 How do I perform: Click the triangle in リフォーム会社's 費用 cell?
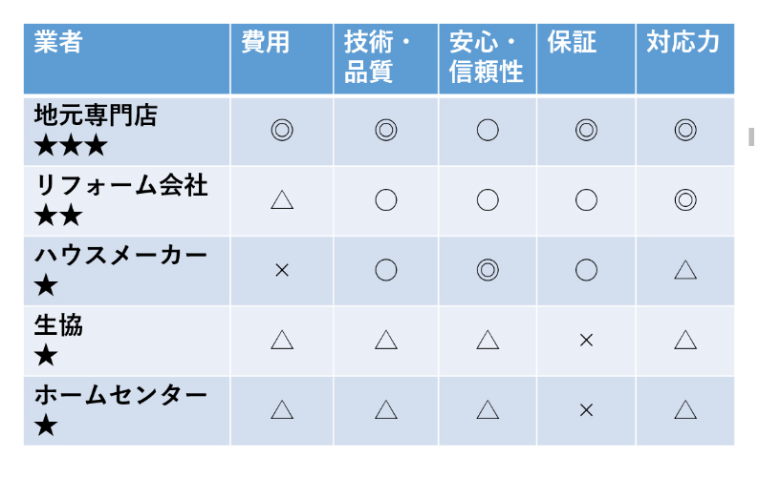pyautogui.click(x=282, y=199)
